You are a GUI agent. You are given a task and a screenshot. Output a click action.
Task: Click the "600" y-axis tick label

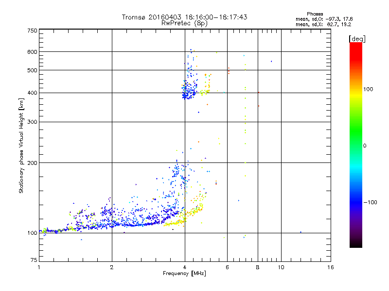point(32,52)
